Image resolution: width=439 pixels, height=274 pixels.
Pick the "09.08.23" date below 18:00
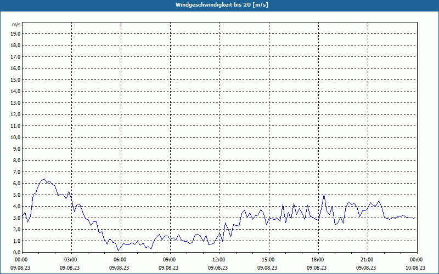tap(317, 267)
